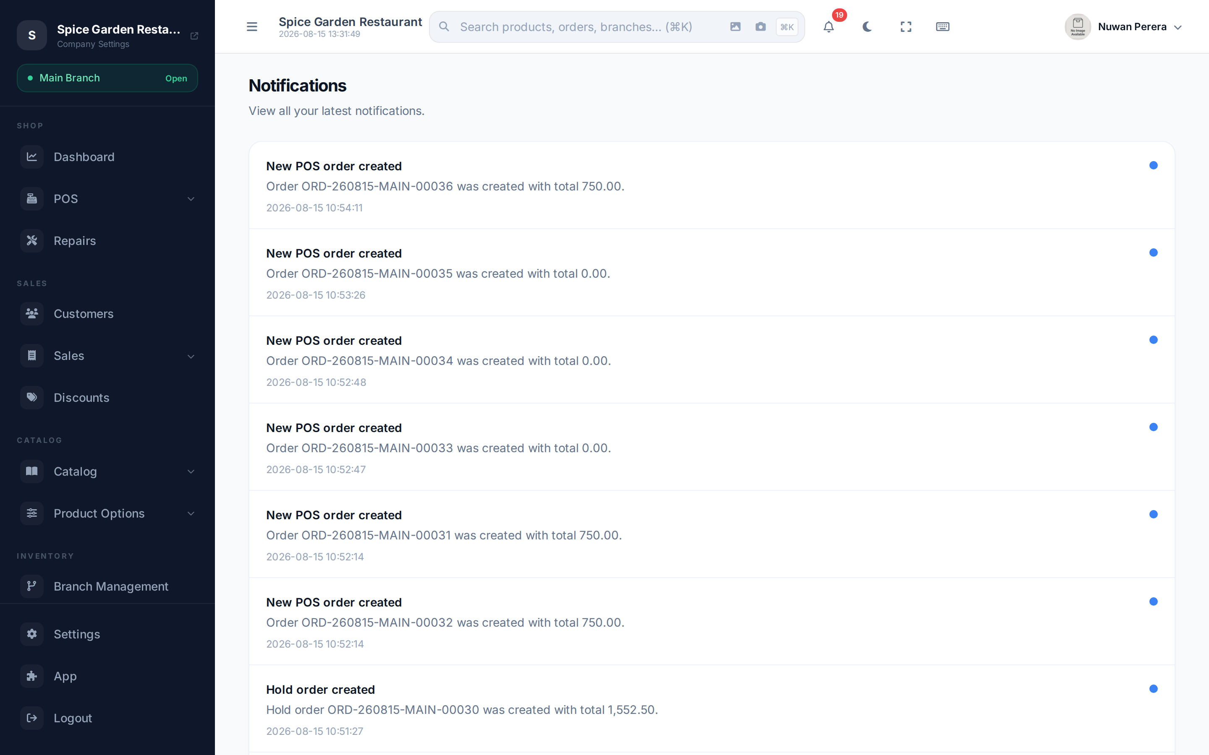Open the Hold order created notification
The height and width of the screenshot is (755, 1209).
tap(712, 709)
